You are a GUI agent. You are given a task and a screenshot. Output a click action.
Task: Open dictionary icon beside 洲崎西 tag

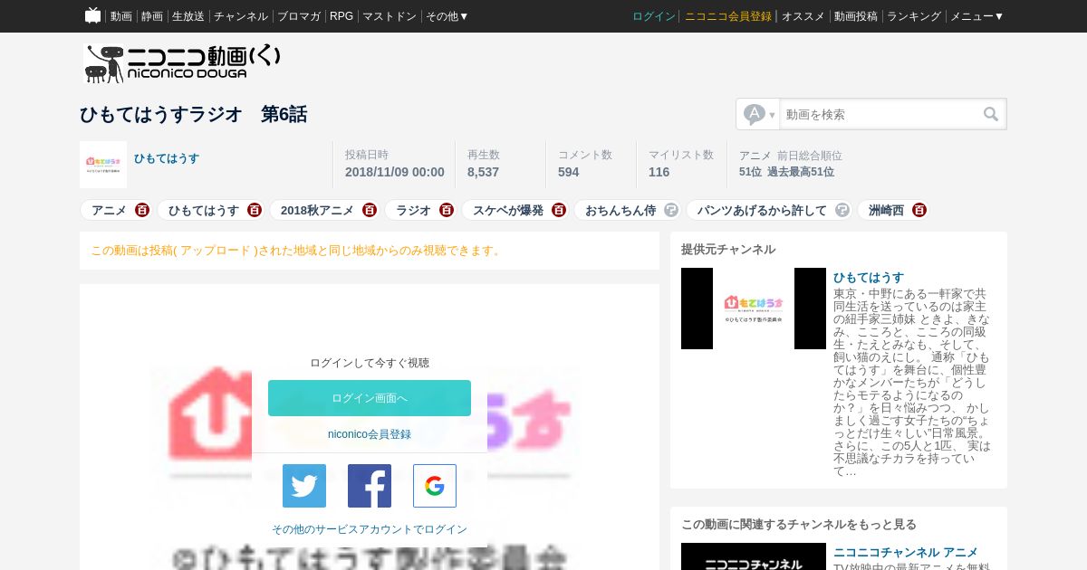click(x=919, y=210)
